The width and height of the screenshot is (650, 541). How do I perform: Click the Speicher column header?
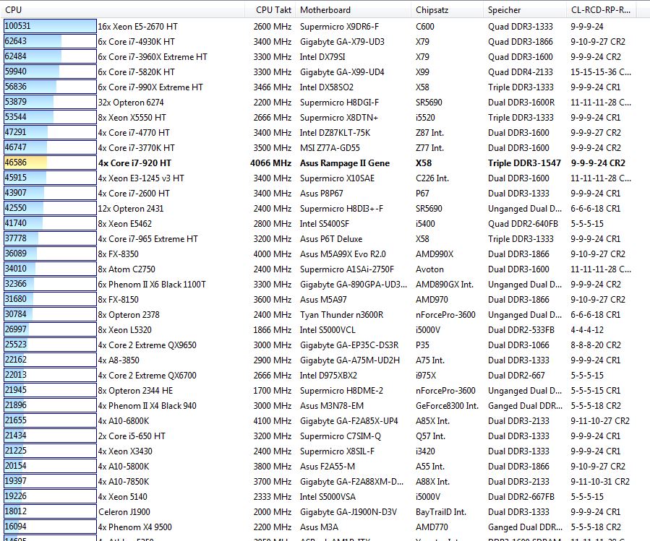click(524, 9)
